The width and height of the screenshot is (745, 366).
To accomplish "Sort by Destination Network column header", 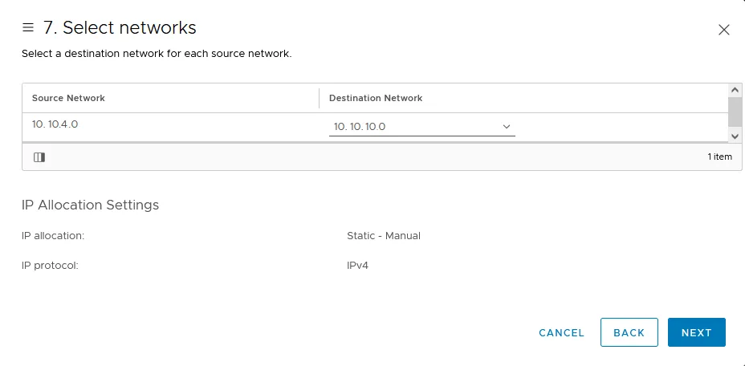I will 376,98.
